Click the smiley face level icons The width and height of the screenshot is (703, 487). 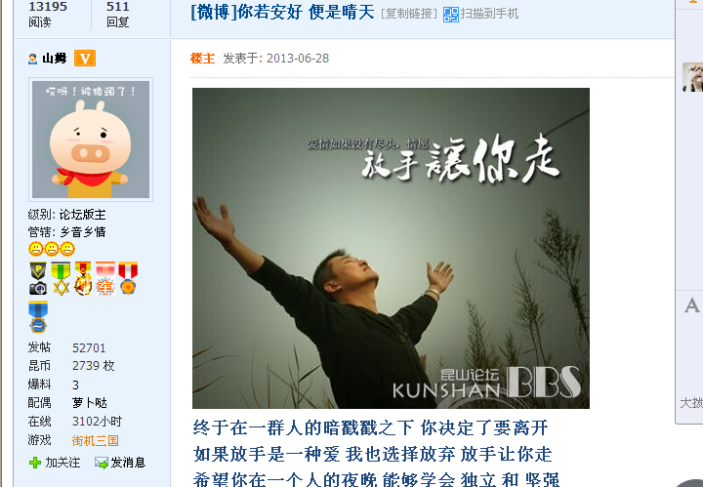(52, 249)
